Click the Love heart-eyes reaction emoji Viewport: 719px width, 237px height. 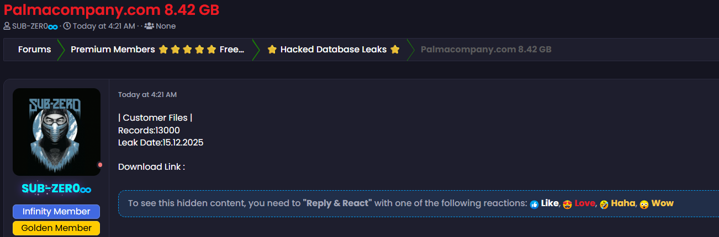tap(567, 204)
